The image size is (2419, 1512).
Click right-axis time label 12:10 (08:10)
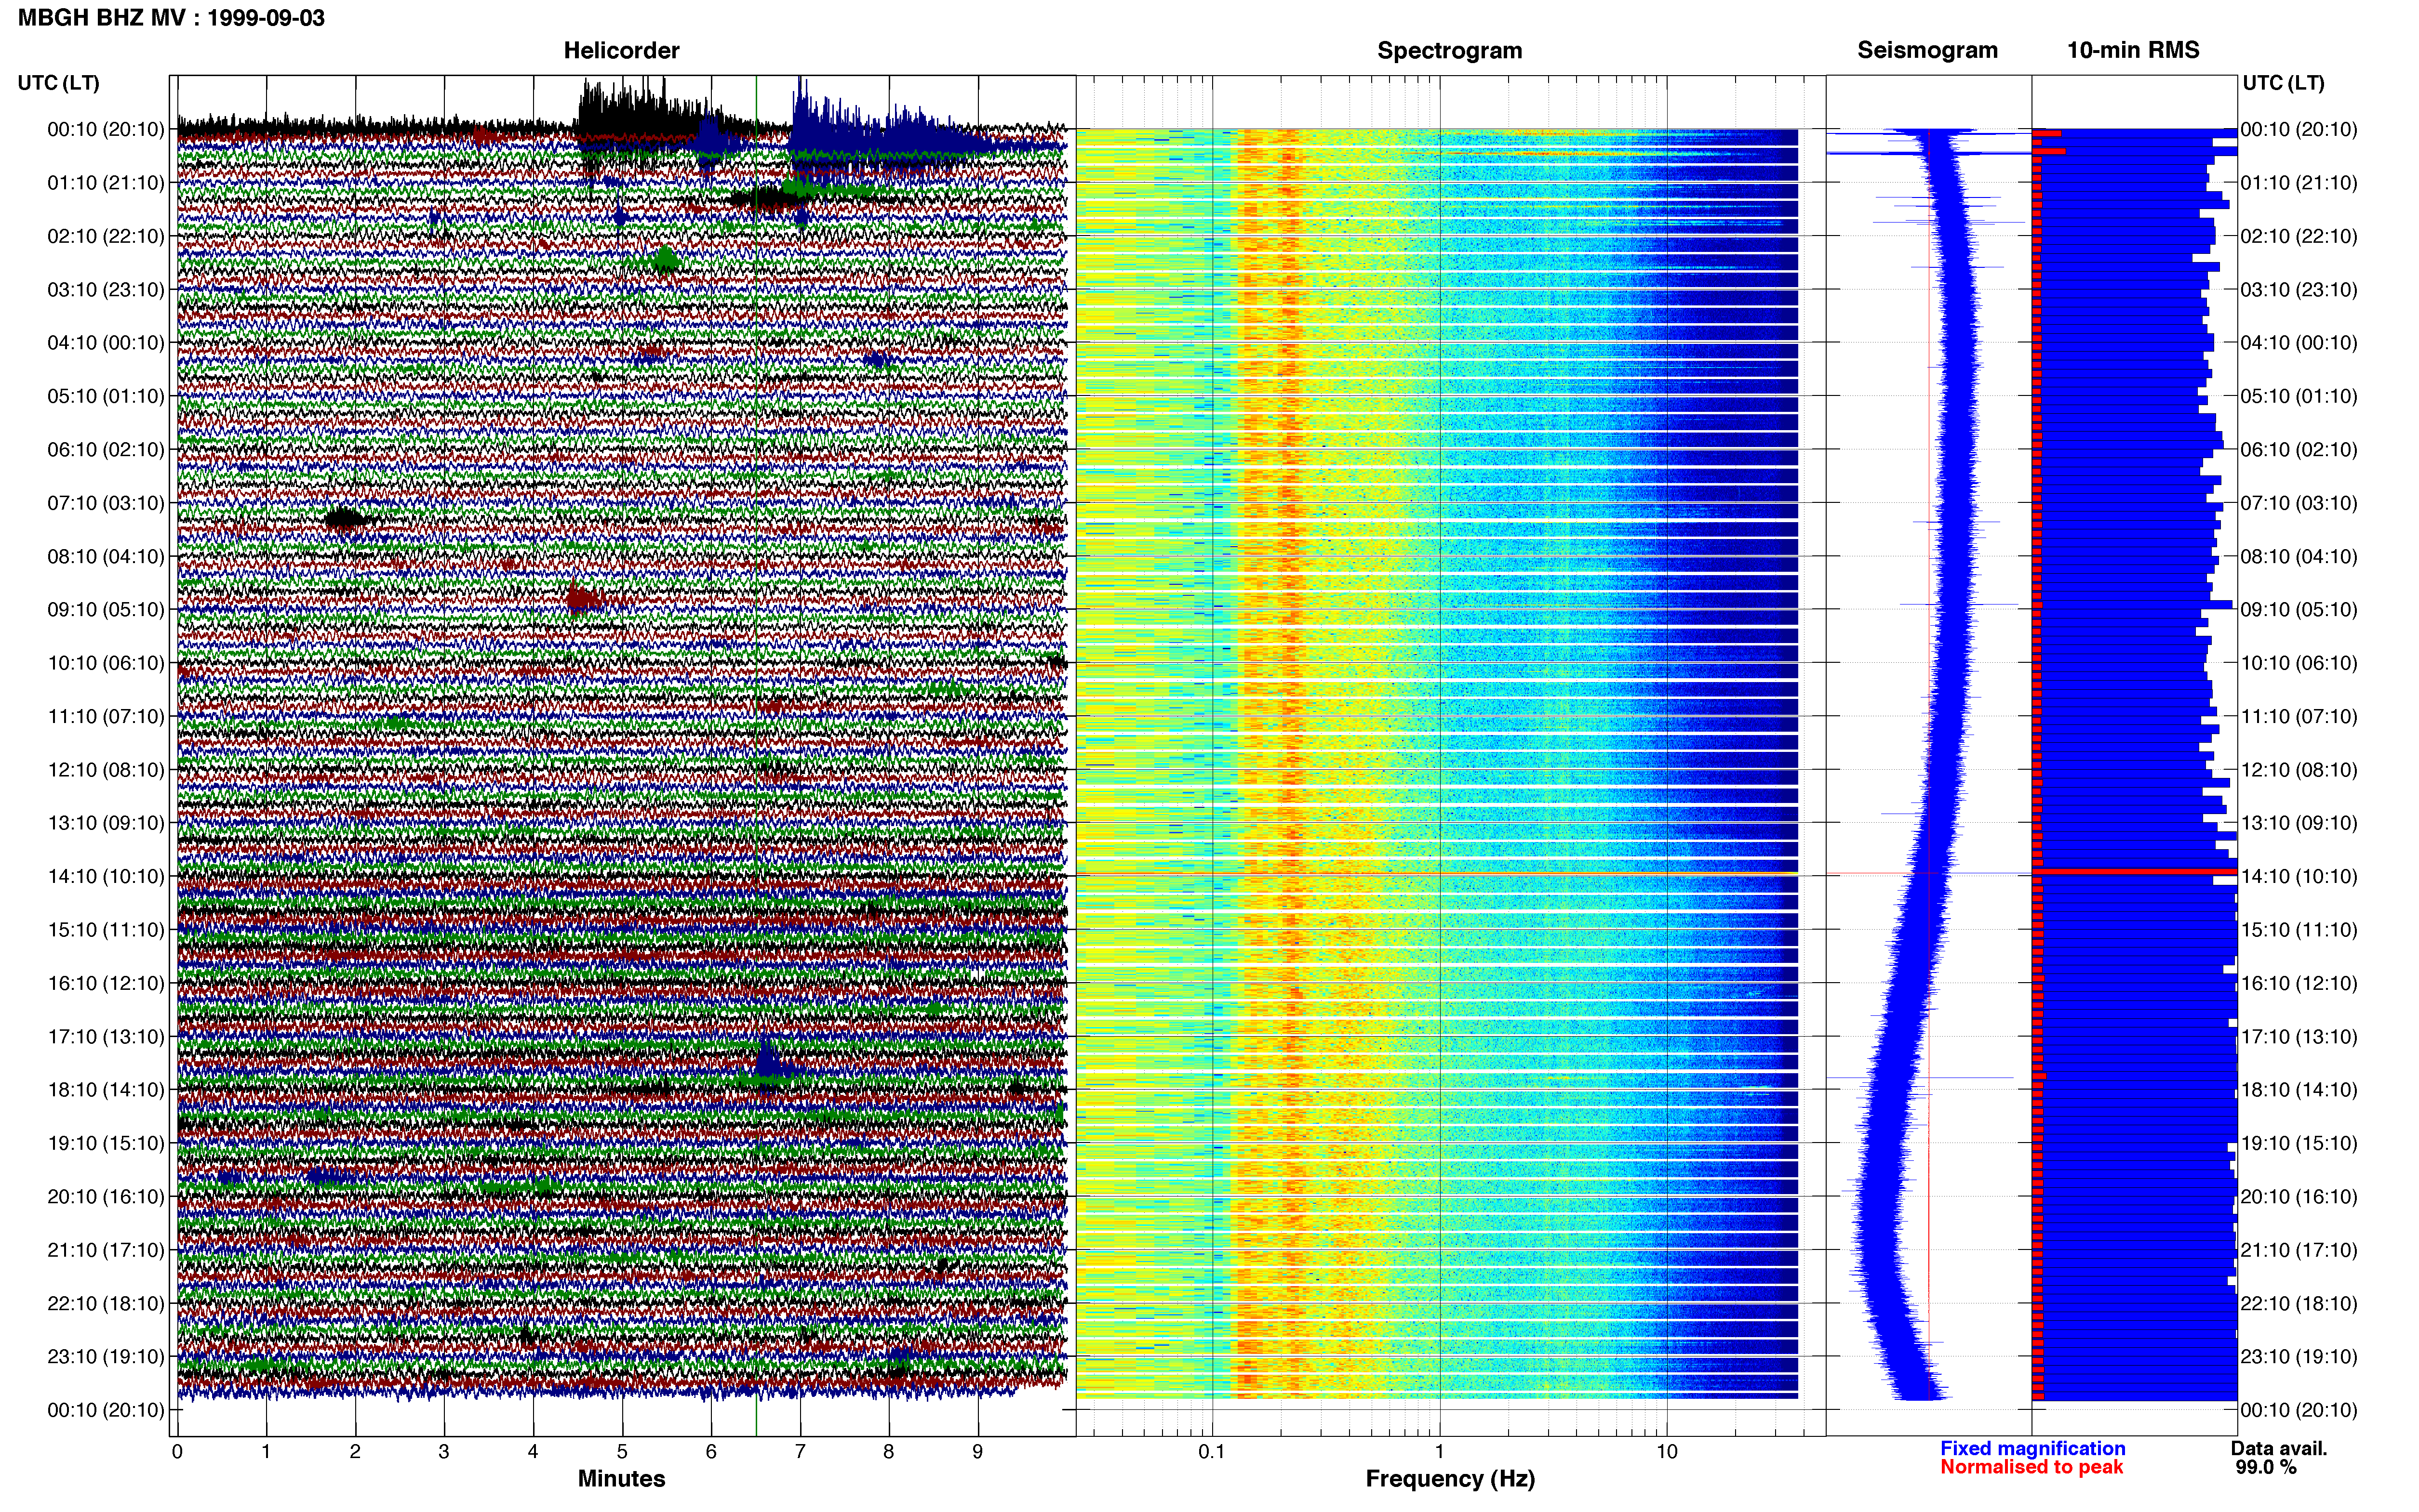coord(2299,770)
